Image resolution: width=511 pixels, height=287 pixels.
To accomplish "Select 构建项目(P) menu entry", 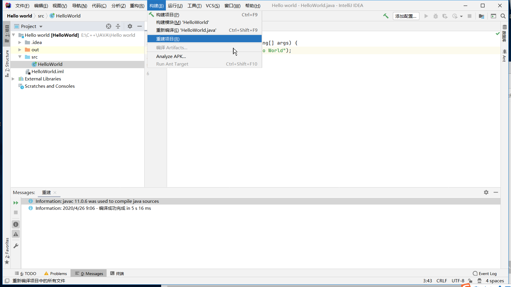I will [x=204, y=15].
